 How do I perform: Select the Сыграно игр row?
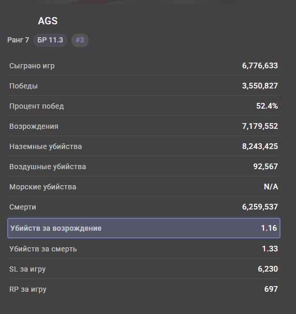click(x=144, y=66)
